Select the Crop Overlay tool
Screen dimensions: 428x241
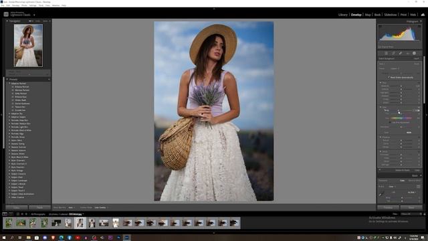[x=393, y=54]
